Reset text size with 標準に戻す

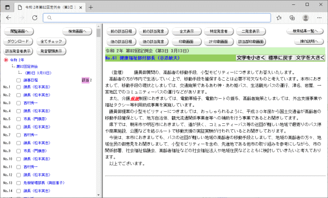tap(280, 58)
